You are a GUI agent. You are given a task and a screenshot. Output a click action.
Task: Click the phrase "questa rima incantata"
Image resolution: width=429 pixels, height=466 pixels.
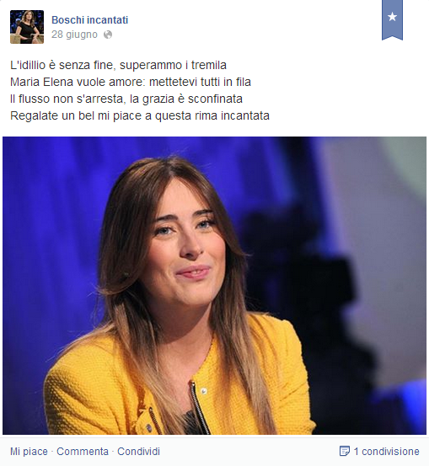click(212, 116)
